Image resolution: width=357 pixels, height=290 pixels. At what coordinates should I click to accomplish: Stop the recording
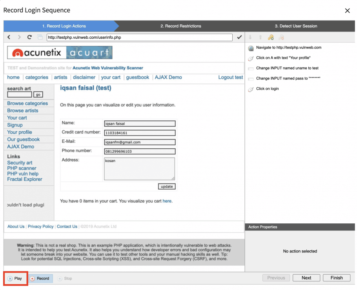65,278
